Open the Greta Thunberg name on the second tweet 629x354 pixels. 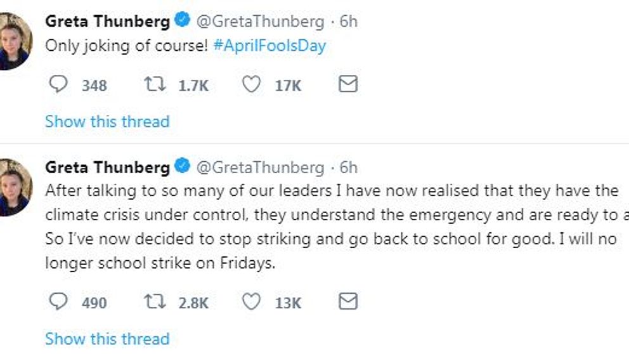pyautogui.click(x=108, y=167)
